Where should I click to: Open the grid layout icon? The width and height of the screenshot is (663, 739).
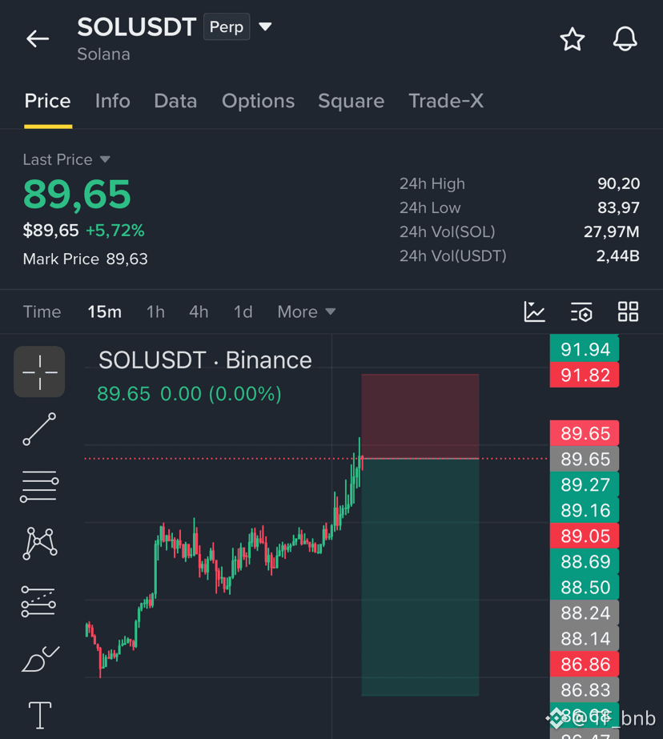click(628, 311)
